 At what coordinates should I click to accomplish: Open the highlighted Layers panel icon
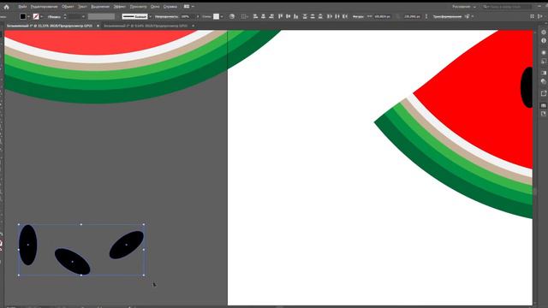click(544, 105)
